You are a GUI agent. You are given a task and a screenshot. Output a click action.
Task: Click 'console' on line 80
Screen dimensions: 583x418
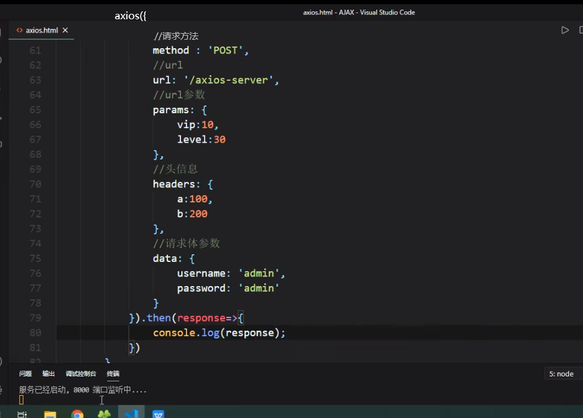[x=174, y=332]
